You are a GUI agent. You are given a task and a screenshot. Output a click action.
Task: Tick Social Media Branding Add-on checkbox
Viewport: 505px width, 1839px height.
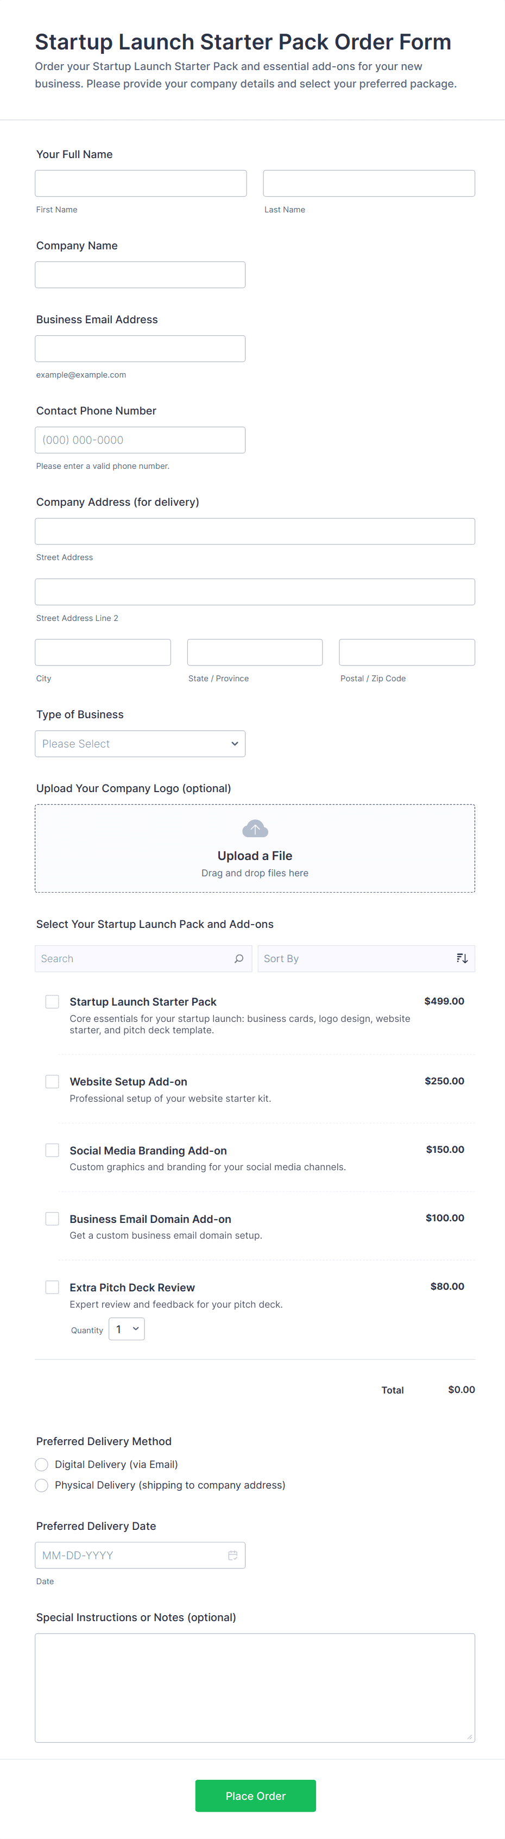(x=52, y=1150)
